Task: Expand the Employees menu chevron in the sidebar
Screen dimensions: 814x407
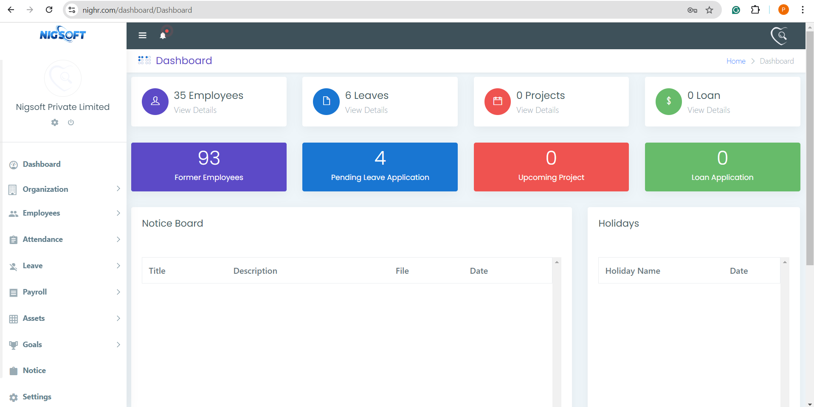Action: click(118, 213)
